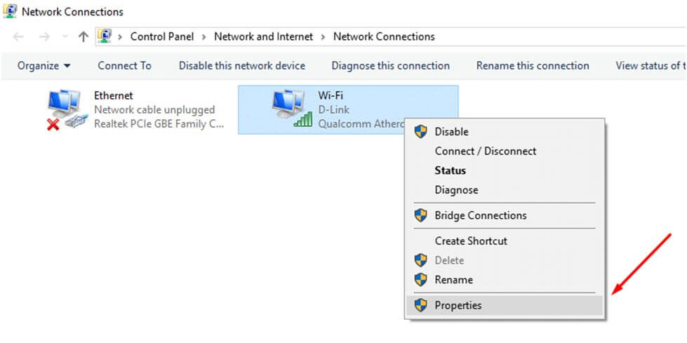Select Connect / Disconnect menu entry
This screenshot has width=687, height=343.
485,151
